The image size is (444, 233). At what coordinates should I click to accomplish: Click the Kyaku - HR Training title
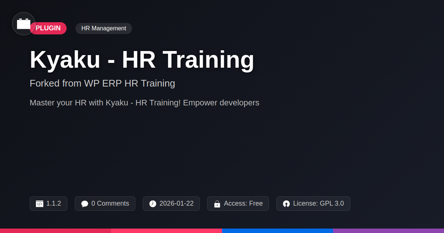pos(142,60)
